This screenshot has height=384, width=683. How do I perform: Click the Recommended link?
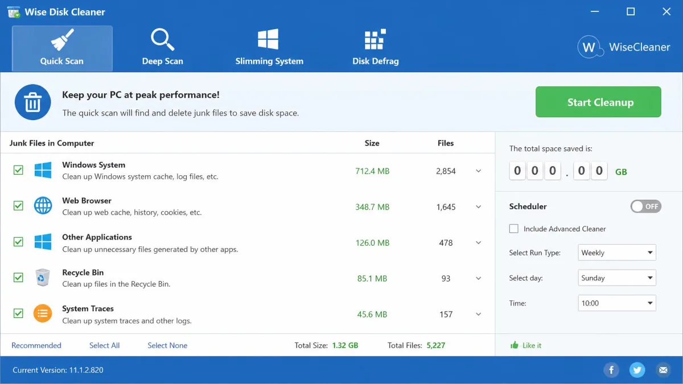pyautogui.click(x=36, y=345)
